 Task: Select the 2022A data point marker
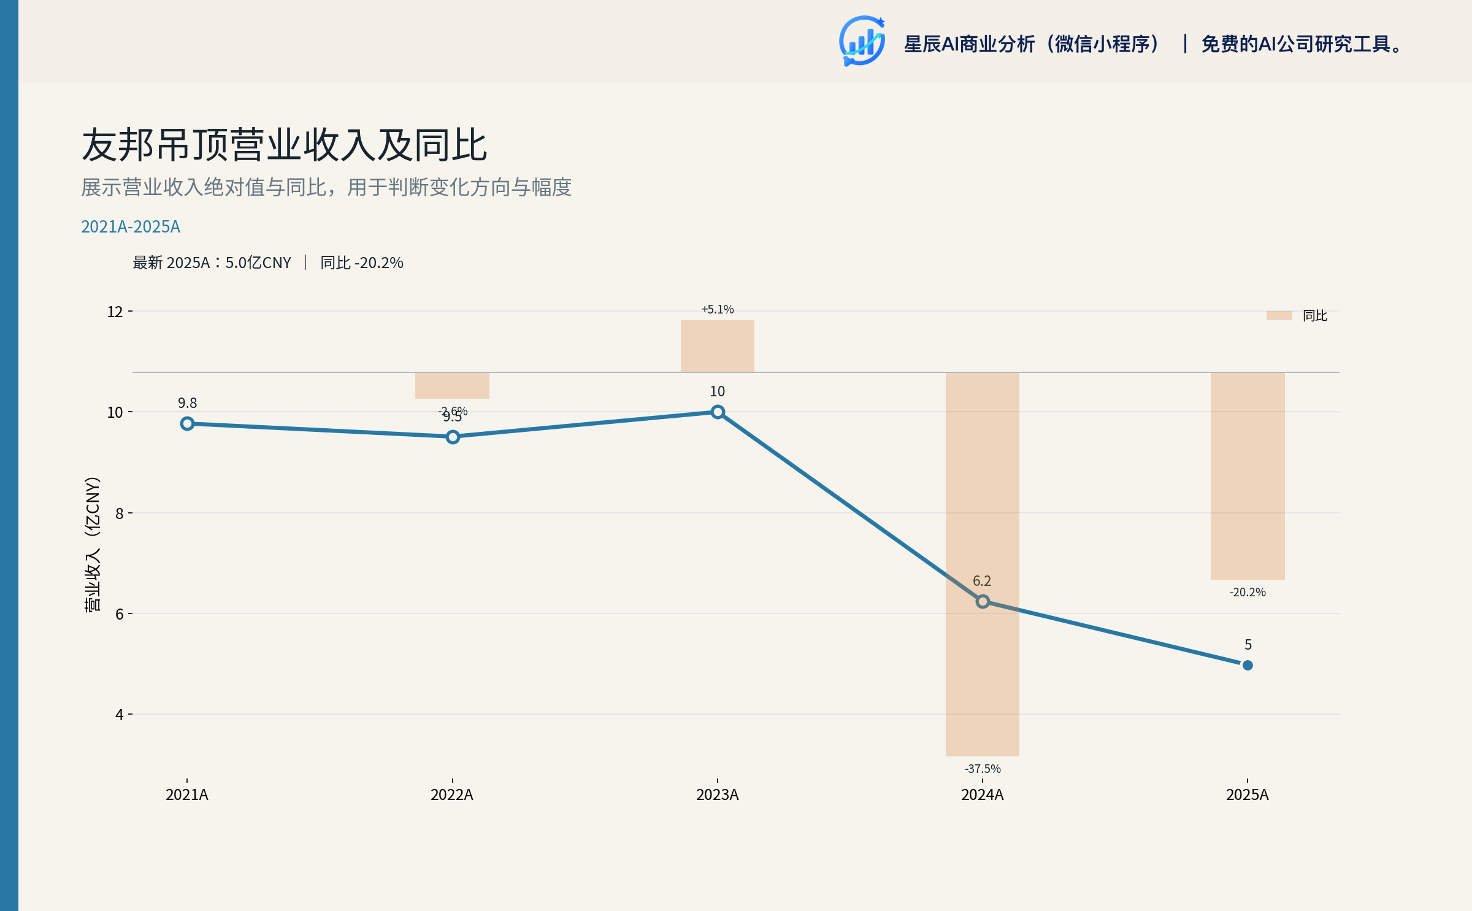click(453, 437)
